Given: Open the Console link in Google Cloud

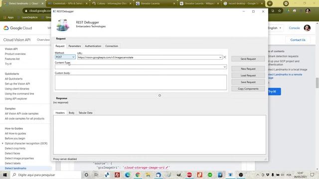Looking at the screenshot, I should click(294, 28).
